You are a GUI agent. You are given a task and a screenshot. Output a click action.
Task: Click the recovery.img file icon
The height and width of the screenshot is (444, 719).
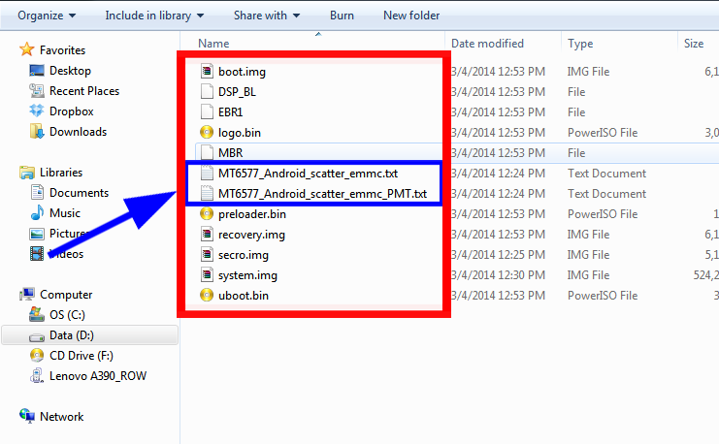[207, 235]
